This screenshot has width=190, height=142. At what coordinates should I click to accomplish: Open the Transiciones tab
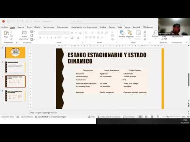click(x=49, y=27)
